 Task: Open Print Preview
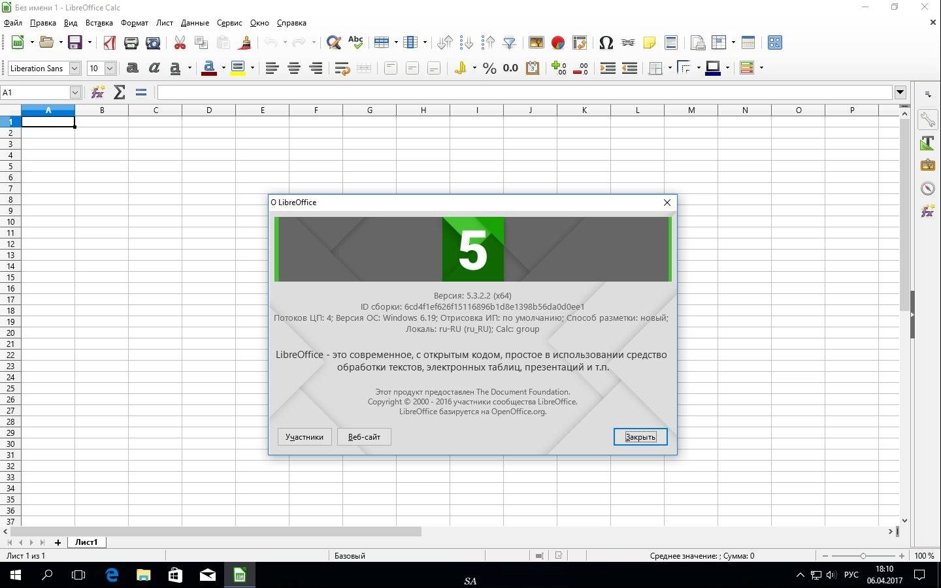point(153,42)
